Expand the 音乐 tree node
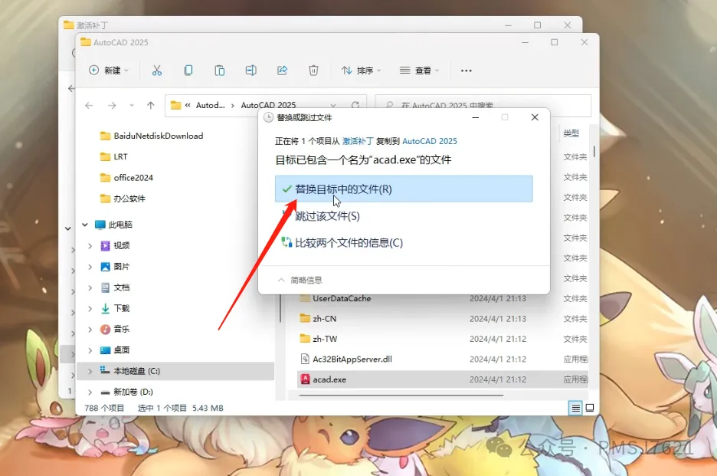717x476 pixels. point(90,329)
